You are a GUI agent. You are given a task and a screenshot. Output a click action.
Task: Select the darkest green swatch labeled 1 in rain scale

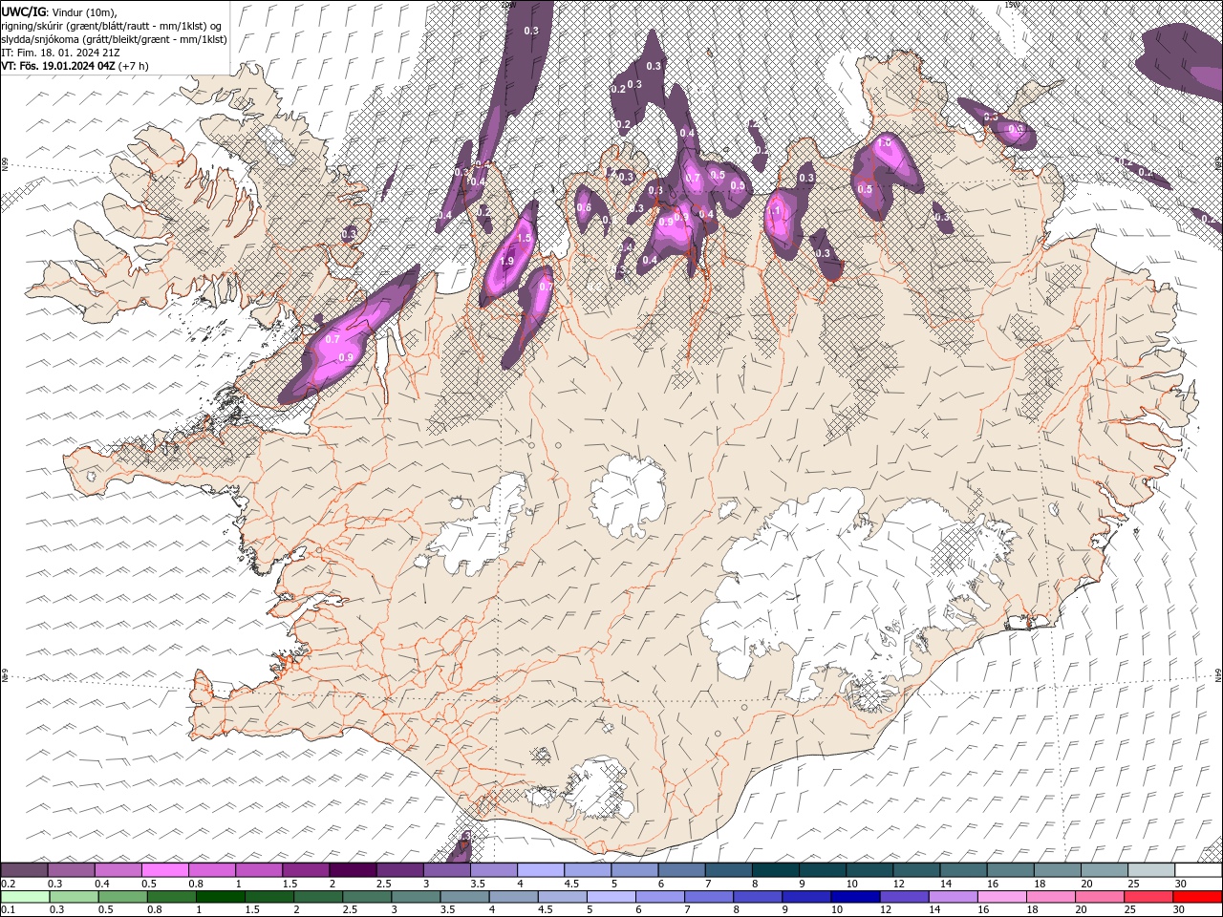point(220,897)
